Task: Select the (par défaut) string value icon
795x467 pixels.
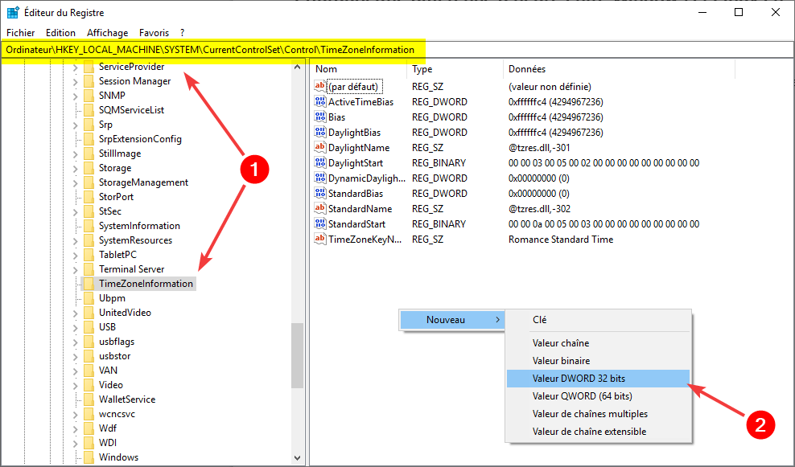Action: 320,86
